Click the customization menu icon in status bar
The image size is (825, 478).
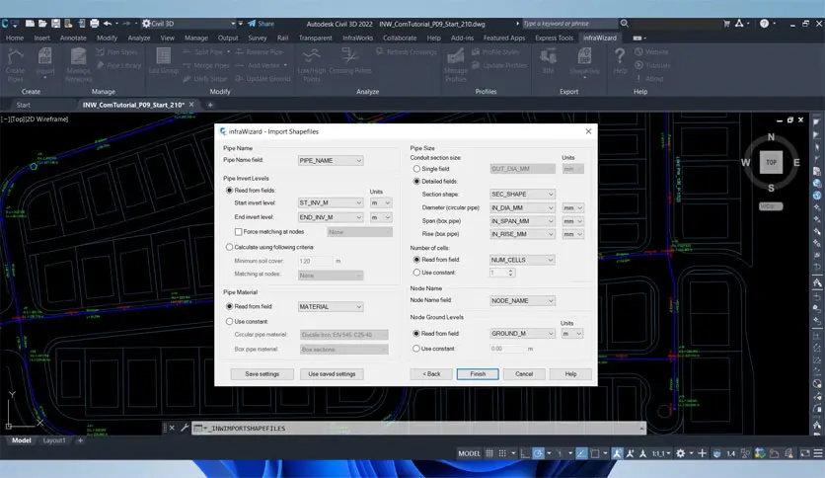coord(818,453)
